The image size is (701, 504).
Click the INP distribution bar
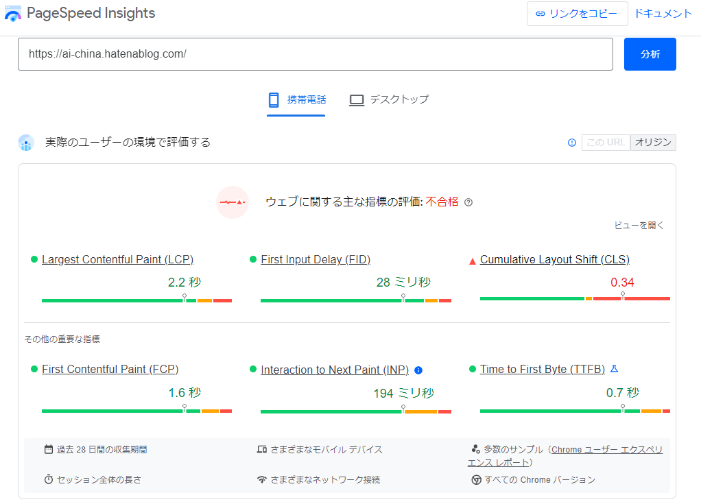point(356,411)
